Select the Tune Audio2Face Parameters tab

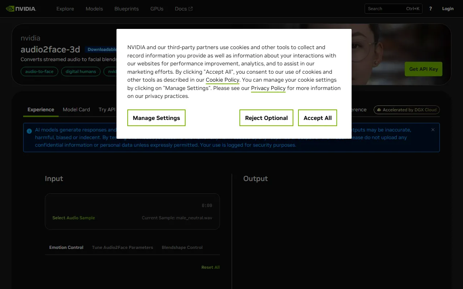tap(122, 247)
